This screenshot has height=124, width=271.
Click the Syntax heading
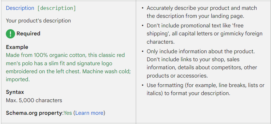coord(15,92)
